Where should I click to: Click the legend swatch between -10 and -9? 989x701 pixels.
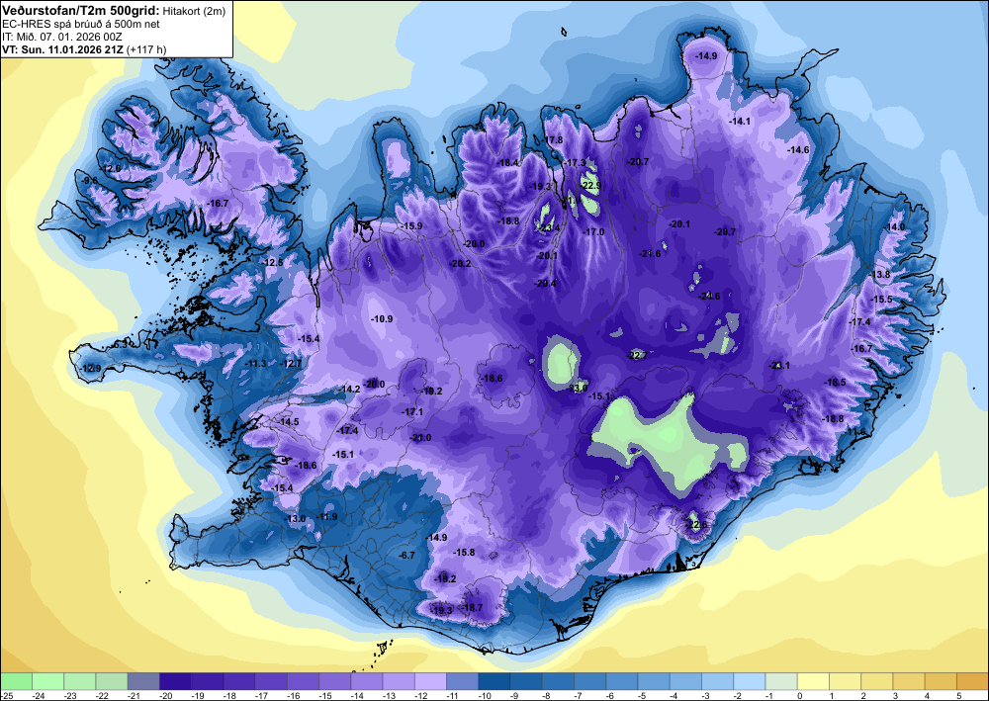pyautogui.click(x=494, y=681)
